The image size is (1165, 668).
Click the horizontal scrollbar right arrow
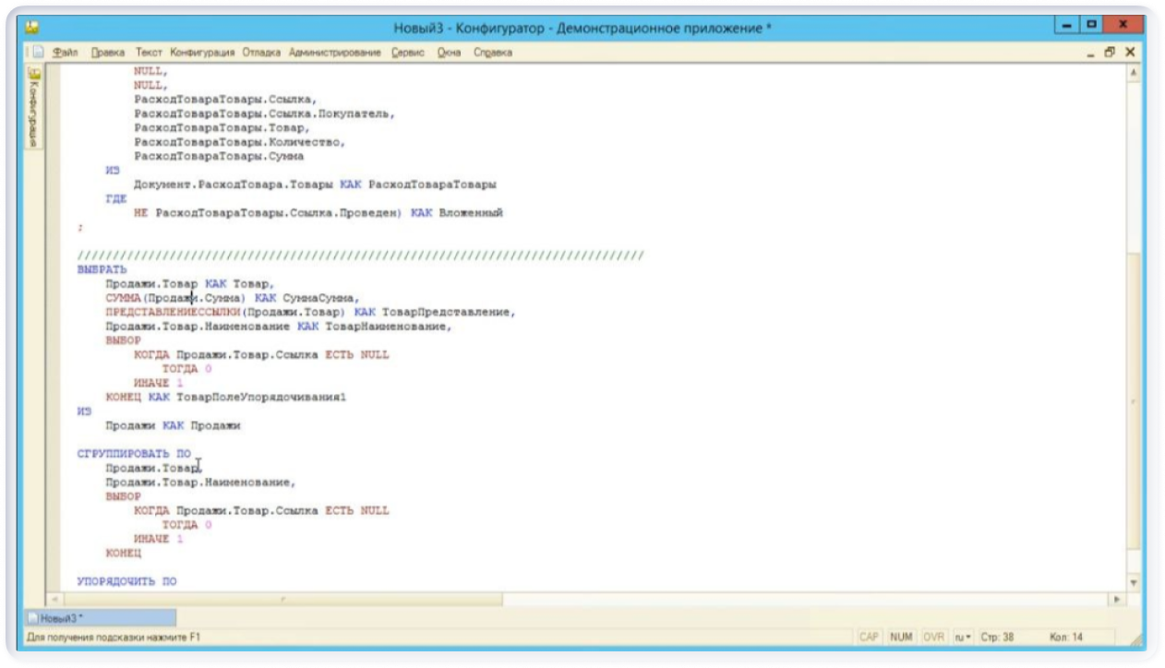click(x=1118, y=599)
